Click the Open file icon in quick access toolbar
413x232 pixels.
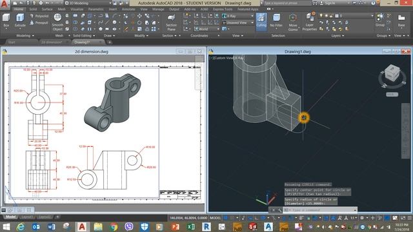point(21,3)
